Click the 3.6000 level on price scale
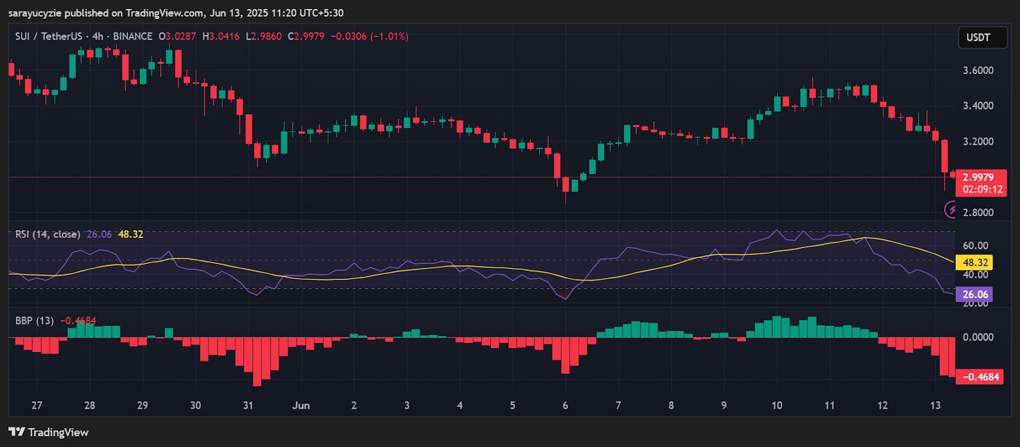The image size is (1020, 447). 978,70
